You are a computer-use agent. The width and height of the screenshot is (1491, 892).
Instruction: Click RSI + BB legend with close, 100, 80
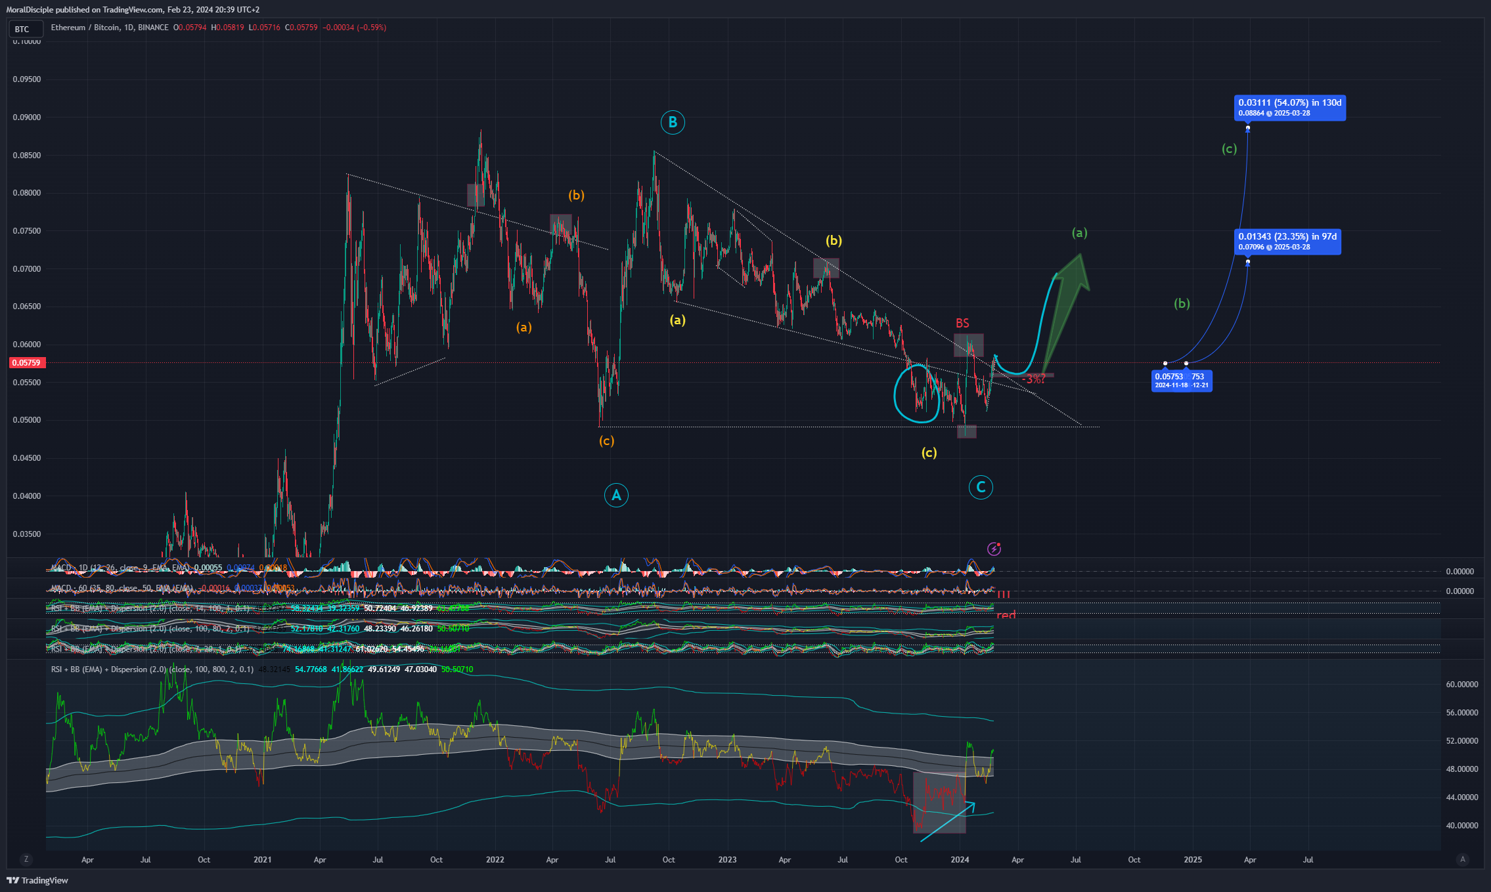[260, 629]
